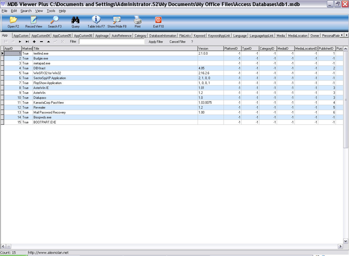Switch to the AppCustom04 tab
The height and width of the screenshot is (256, 349).
click(x=41, y=36)
